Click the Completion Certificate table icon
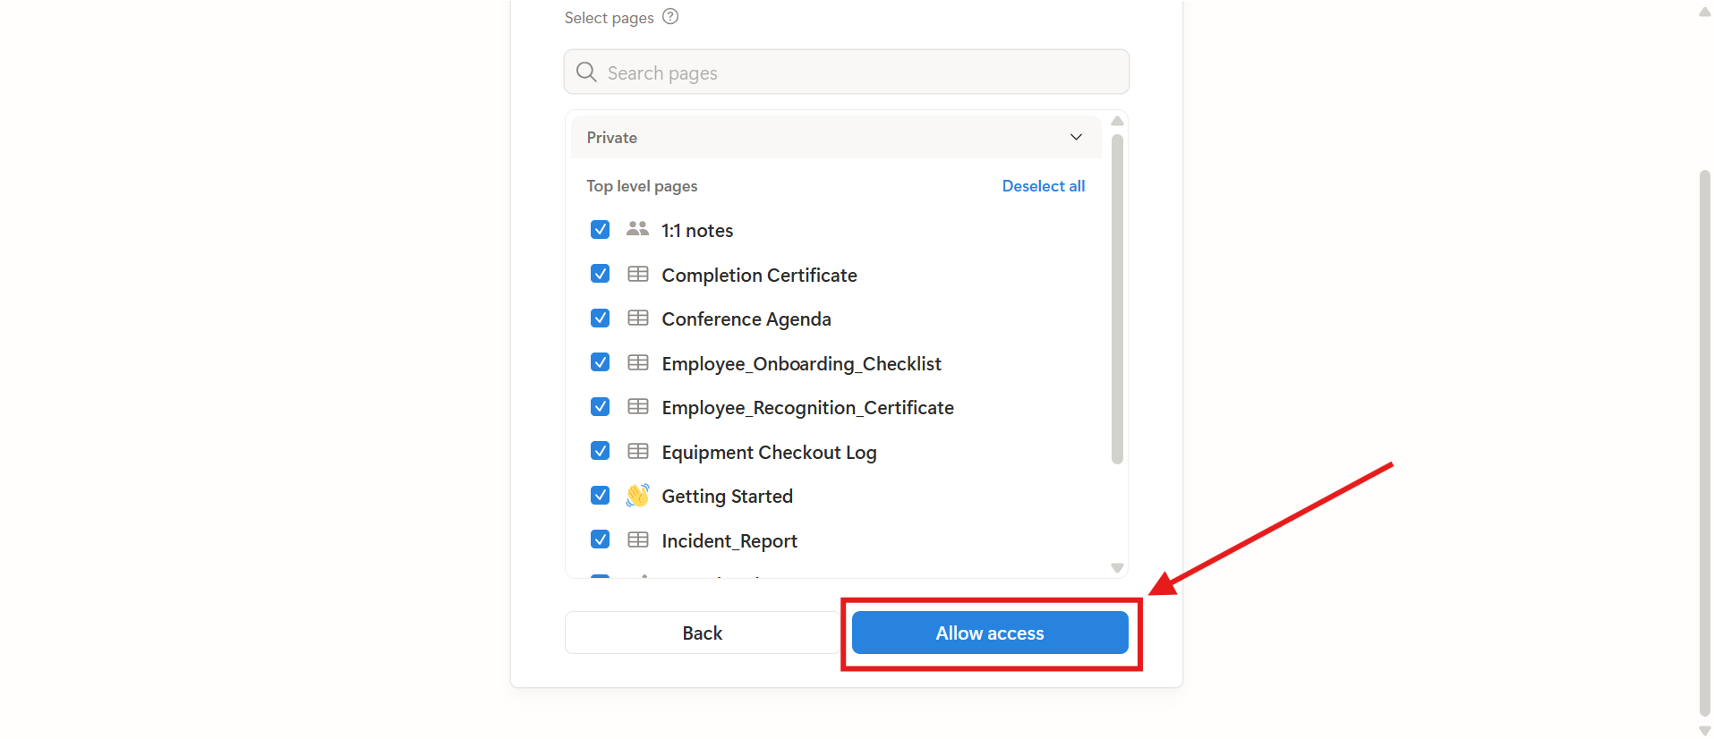Viewport: 1714px width, 739px height. coord(638,275)
